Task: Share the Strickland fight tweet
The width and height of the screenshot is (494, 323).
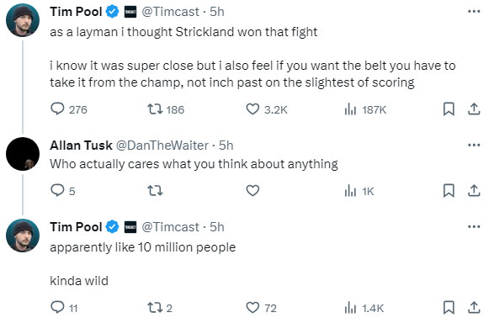Action: click(474, 109)
